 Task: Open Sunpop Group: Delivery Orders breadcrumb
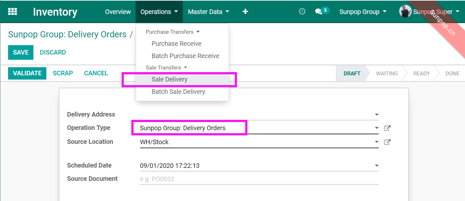[67, 34]
